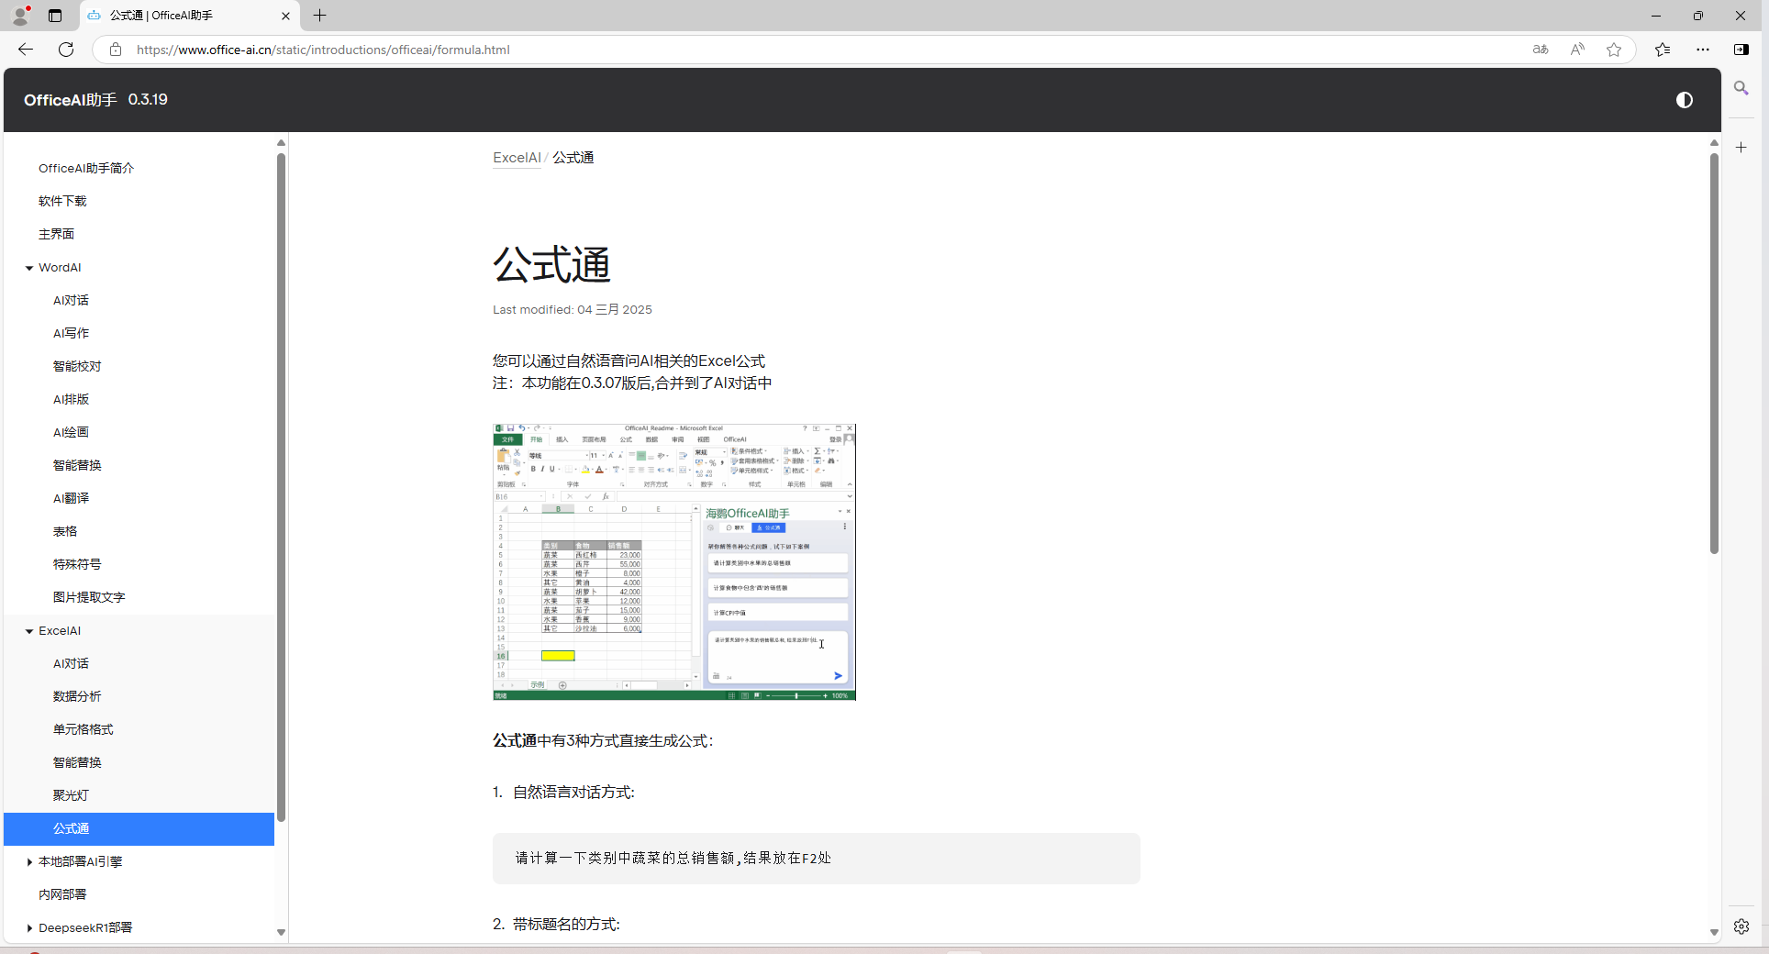The height and width of the screenshot is (954, 1769).
Task: Open 数据分析 under ExcelAI
Action: (77, 697)
